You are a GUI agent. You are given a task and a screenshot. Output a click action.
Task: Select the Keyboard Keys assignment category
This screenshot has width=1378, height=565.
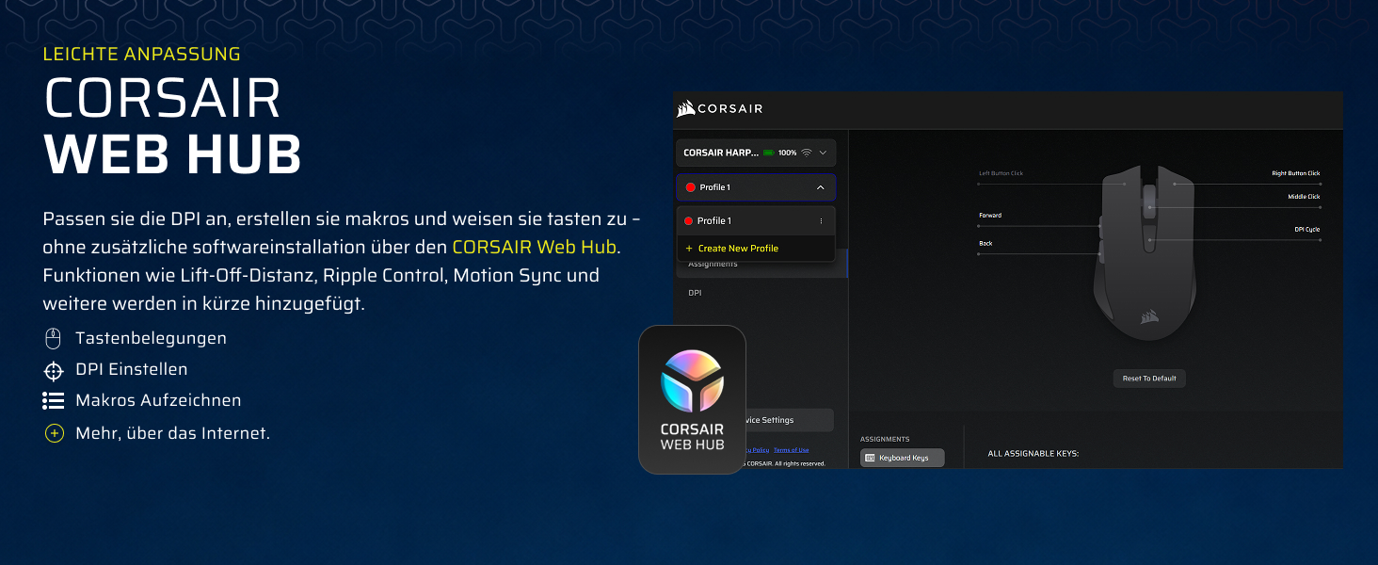[x=903, y=458]
